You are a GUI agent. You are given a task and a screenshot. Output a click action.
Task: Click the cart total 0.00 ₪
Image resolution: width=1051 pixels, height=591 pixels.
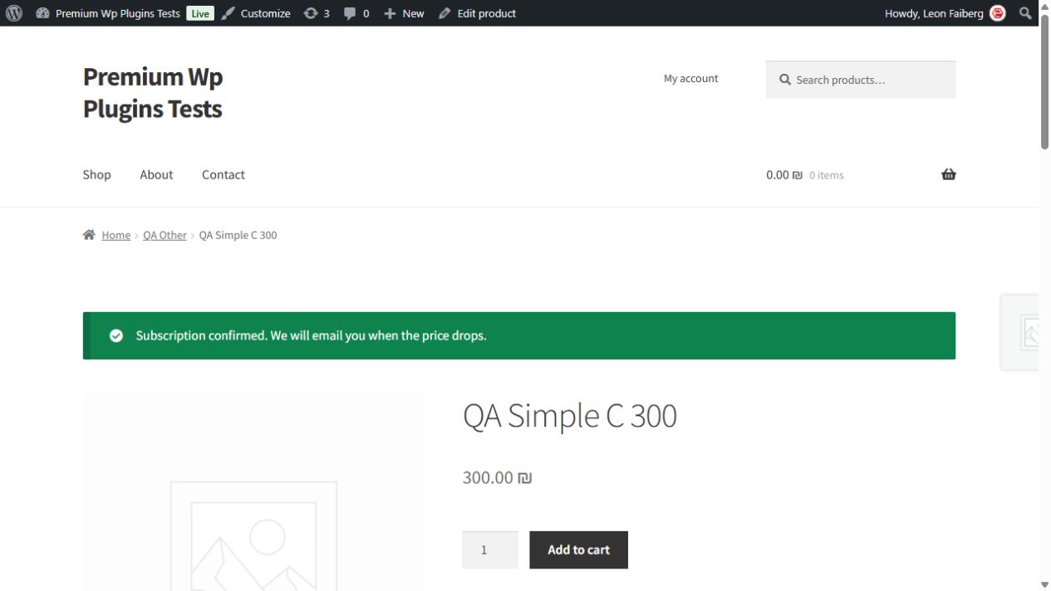[x=784, y=175]
